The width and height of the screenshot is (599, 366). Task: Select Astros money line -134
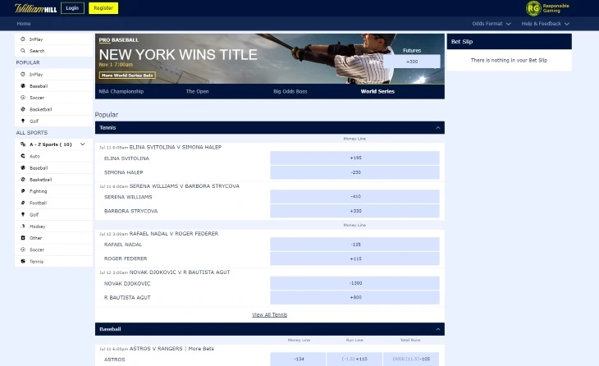(299, 359)
